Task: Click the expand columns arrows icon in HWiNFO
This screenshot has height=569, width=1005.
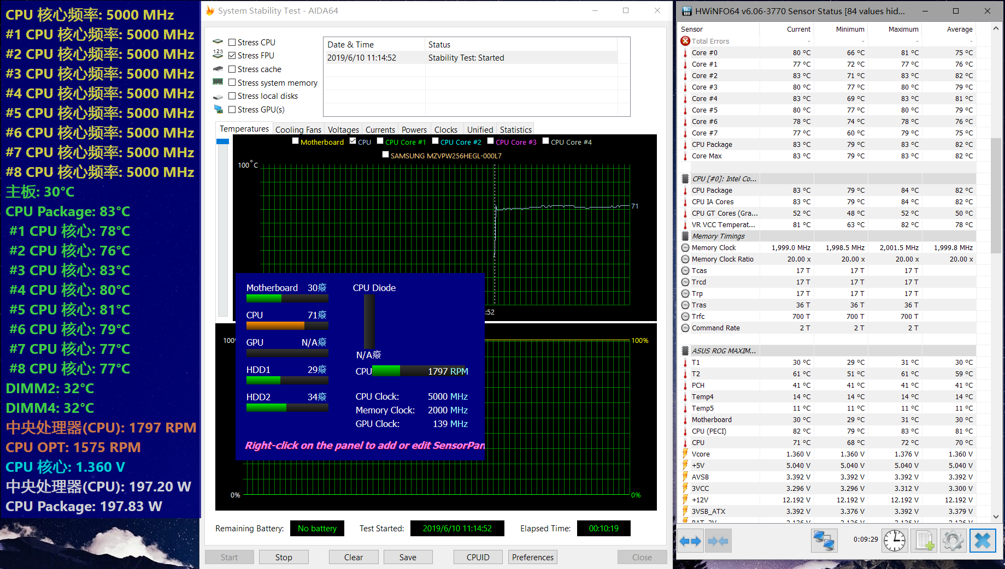Action: 690,541
